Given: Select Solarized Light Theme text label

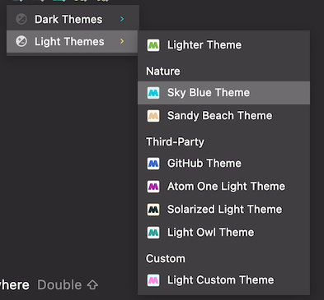Looking at the screenshot, I should coord(224,210).
